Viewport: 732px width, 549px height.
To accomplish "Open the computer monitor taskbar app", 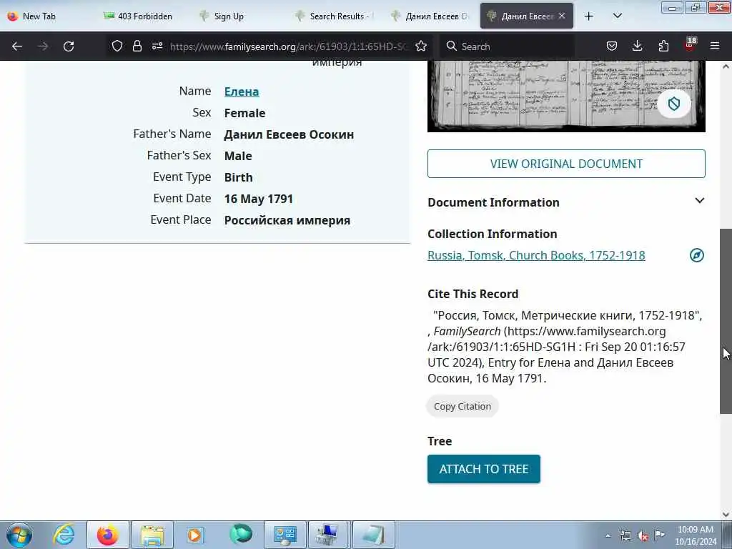I will click(327, 535).
